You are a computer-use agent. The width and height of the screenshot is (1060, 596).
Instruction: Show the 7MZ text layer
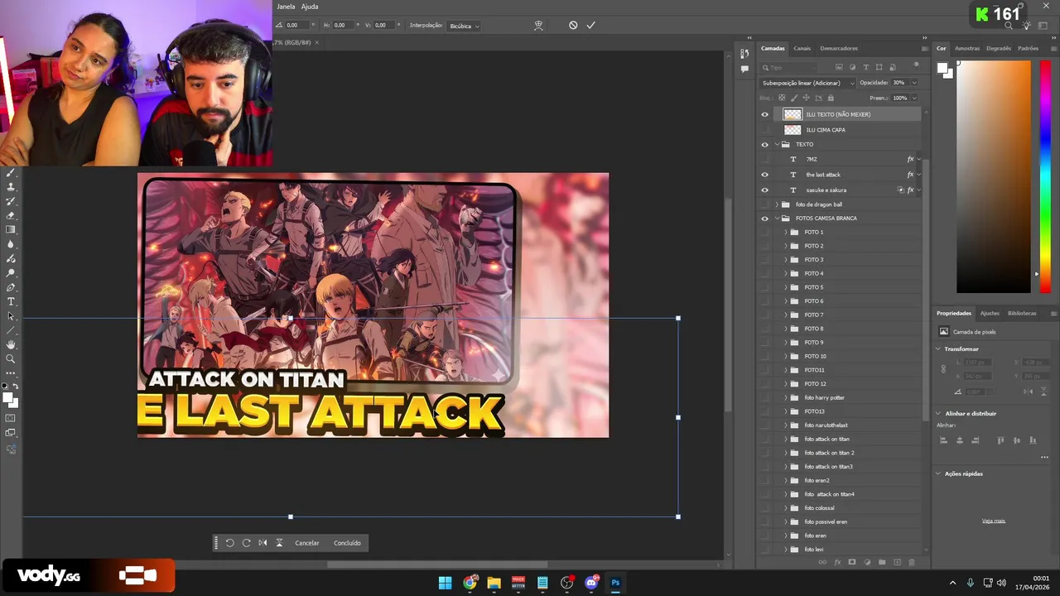[x=764, y=159]
